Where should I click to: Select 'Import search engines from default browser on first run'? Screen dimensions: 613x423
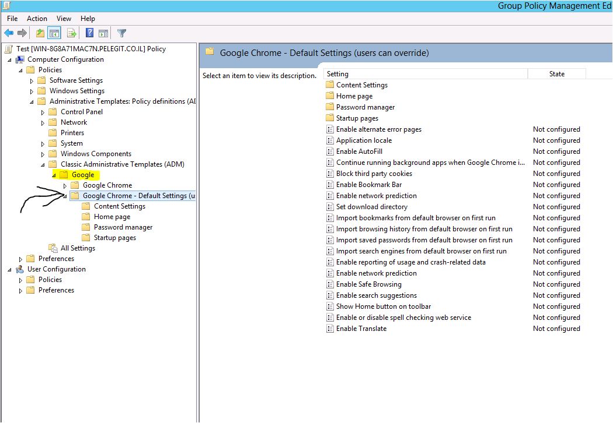tap(421, 251)
